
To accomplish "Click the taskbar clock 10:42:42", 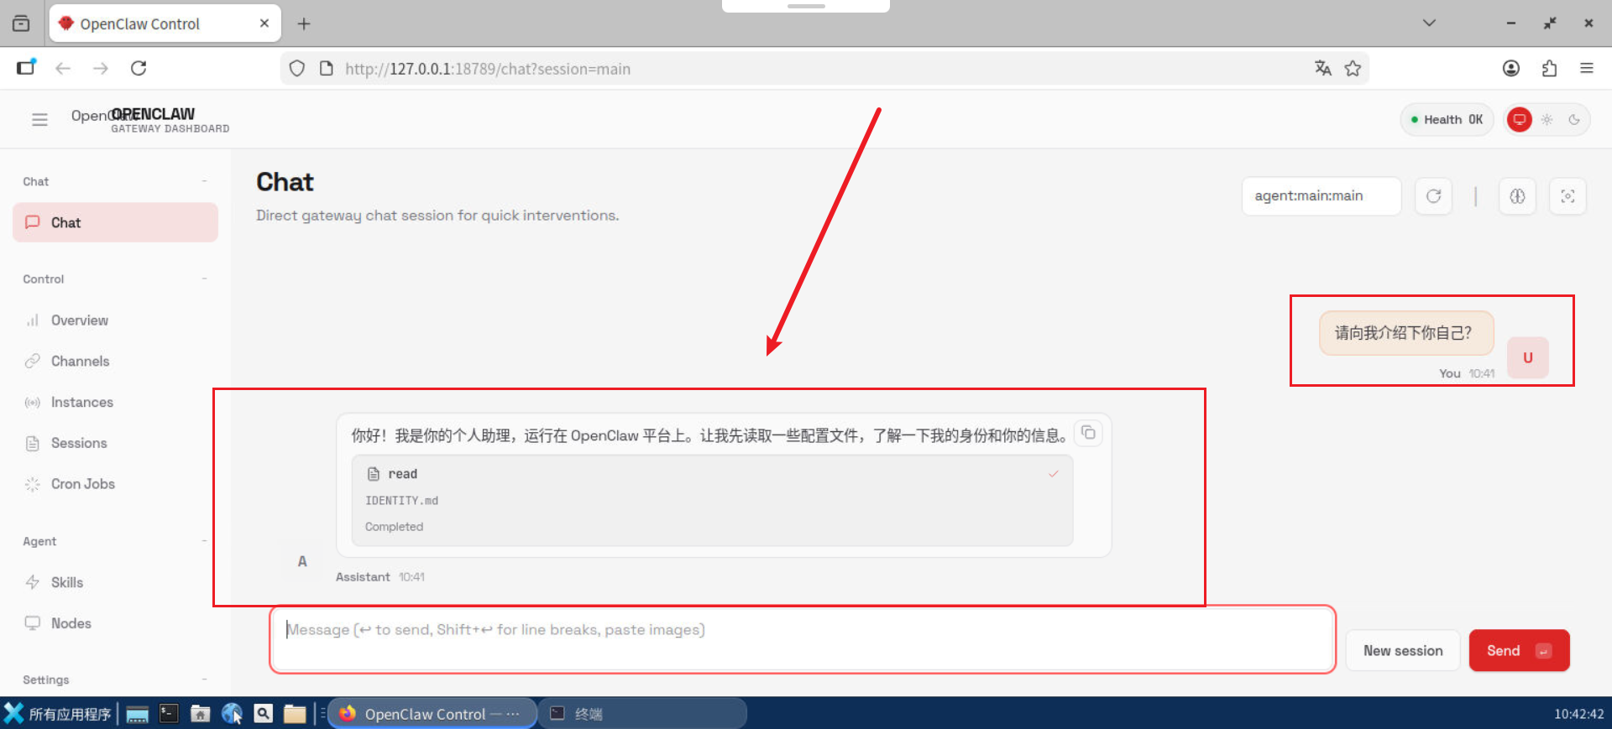I will (x=1578, y=714).
